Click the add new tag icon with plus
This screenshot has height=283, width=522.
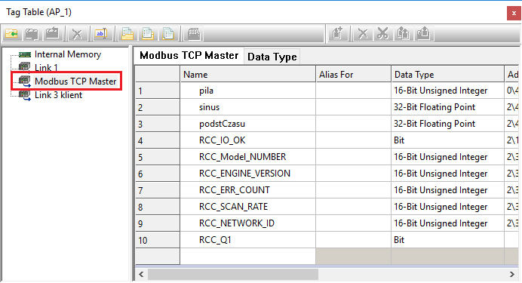338,34
